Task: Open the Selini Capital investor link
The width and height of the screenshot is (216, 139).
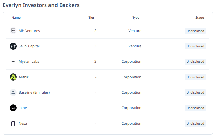Action: 29,46
